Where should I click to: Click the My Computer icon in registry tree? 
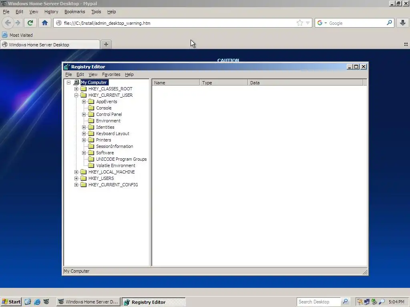(76, 82)
